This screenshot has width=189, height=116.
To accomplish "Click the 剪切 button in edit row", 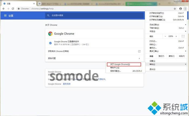I will 161,56.
